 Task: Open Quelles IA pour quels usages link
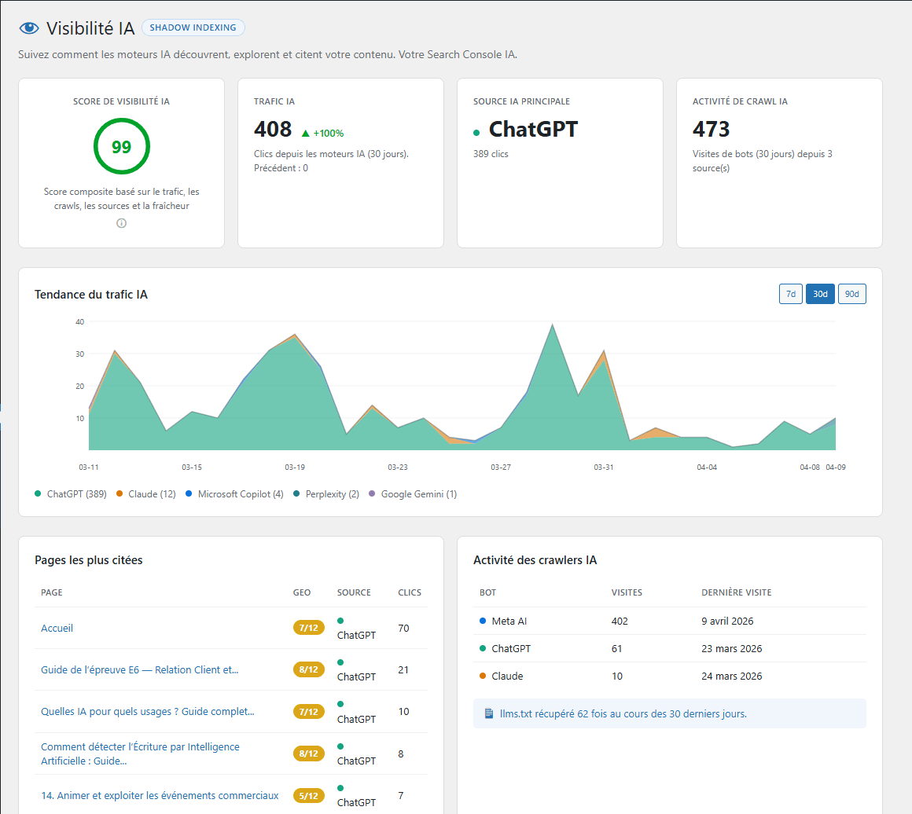tap(147, 712)
